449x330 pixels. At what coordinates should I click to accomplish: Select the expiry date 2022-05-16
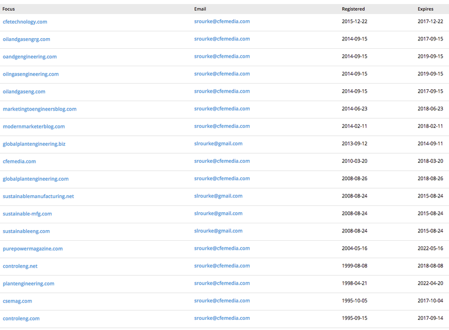[430, 249]
